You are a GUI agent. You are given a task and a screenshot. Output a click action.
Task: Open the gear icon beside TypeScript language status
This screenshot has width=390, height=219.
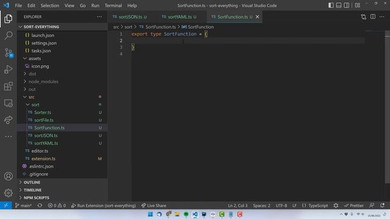point(336,206)
